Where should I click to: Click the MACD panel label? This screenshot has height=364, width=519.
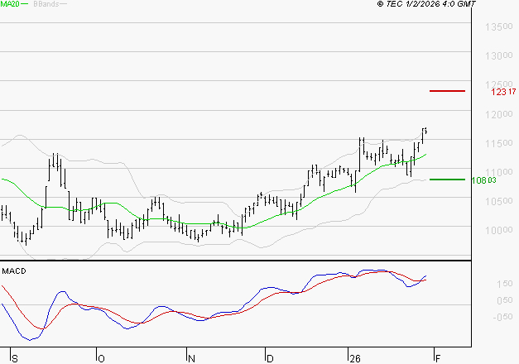[14, 271]
